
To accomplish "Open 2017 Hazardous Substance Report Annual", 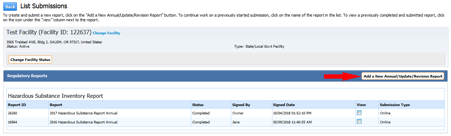I will tap(84, 113).
